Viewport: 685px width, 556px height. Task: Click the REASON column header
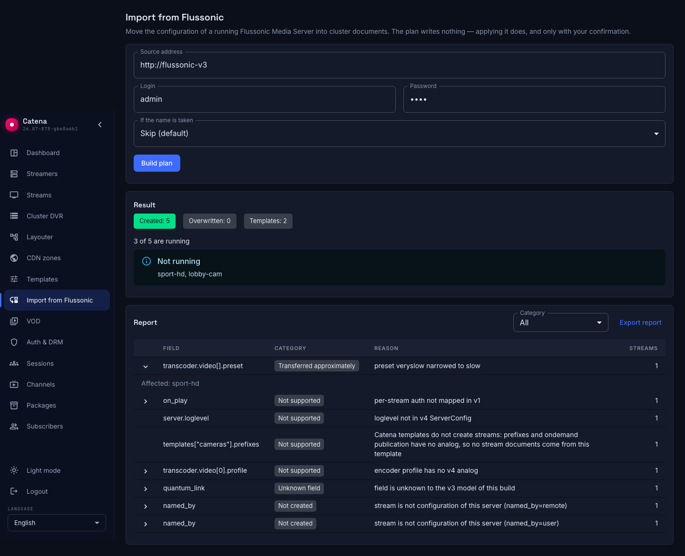[386, 348]
